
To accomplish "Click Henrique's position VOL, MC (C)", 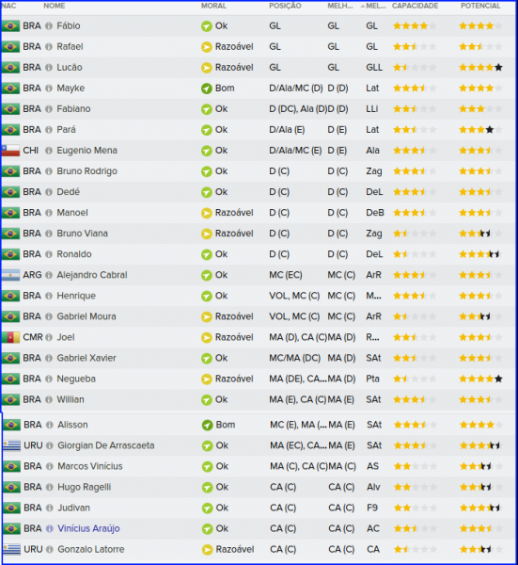I will coord(294,296).
